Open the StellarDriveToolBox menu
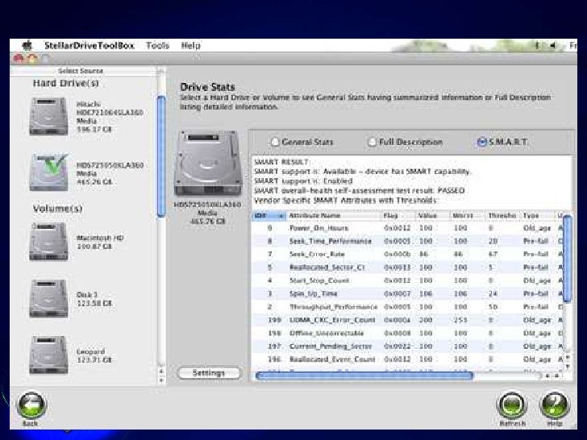 [x=89, y=46]
